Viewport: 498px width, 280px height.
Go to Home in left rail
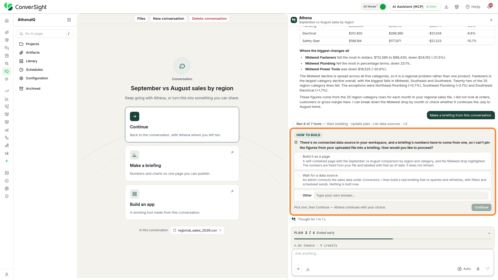(x=7, y=20)
